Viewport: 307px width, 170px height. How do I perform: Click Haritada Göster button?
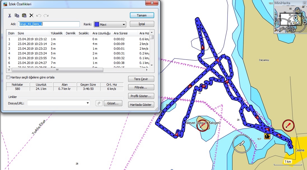click(141, 104)
